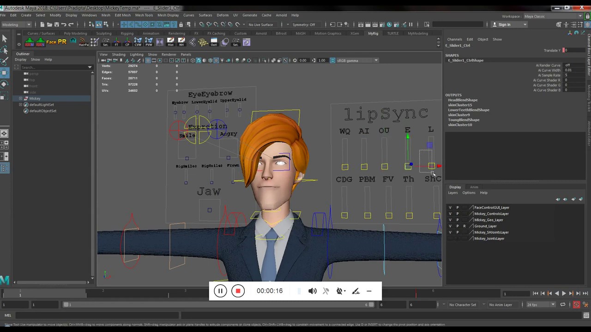591x332 pixels.
Task: Click the Go to Start of playback button
Action: [x=536, y=293]
